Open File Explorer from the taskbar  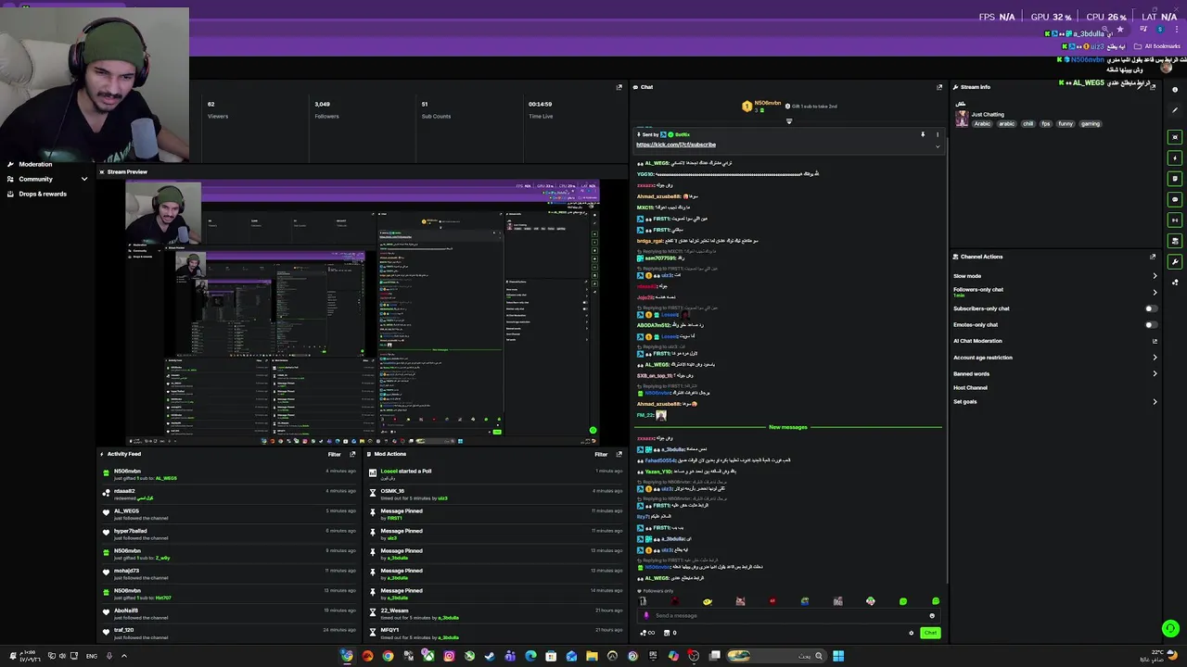pyautogui.click(x=592, y=656)
